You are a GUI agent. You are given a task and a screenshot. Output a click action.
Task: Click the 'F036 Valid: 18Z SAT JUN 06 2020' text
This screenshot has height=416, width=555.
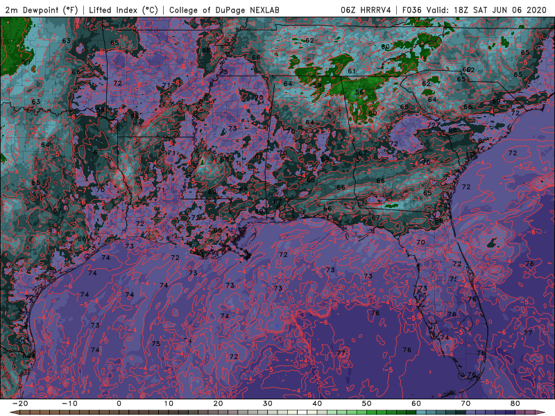[475, 10]
